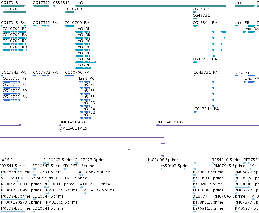Viewport: 259px width, 213px height.
Task: Select the Lim3-RD transcript label
Action: (x=83, y=53)
